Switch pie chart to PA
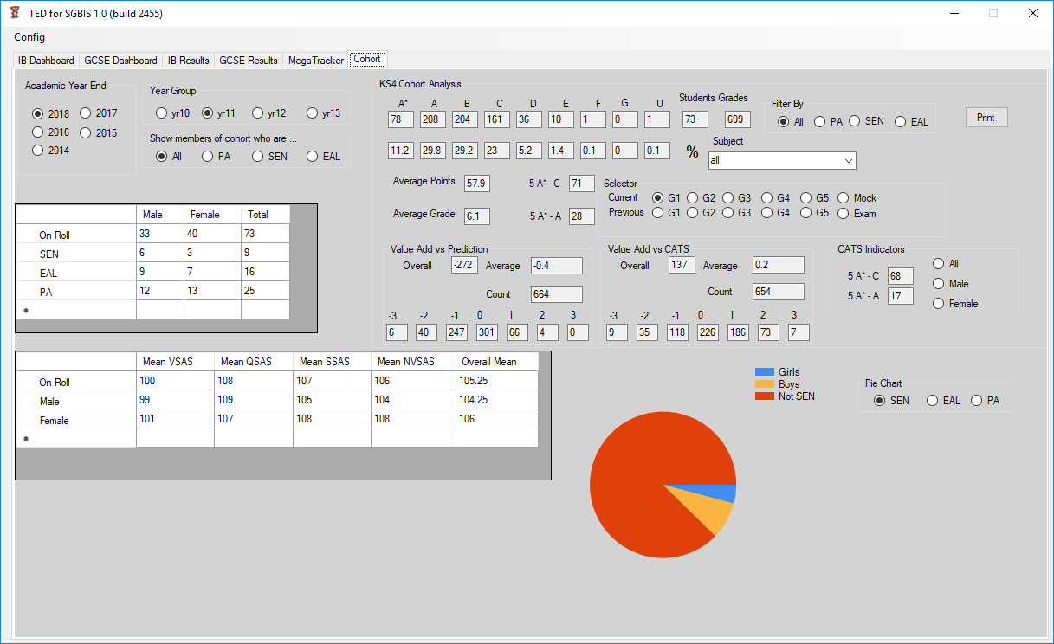Viewport: 1054px width, 644px height. [x=986, y=401]
